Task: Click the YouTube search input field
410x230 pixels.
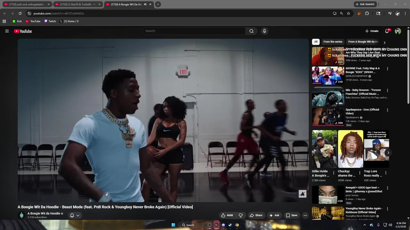Action: 194,31
